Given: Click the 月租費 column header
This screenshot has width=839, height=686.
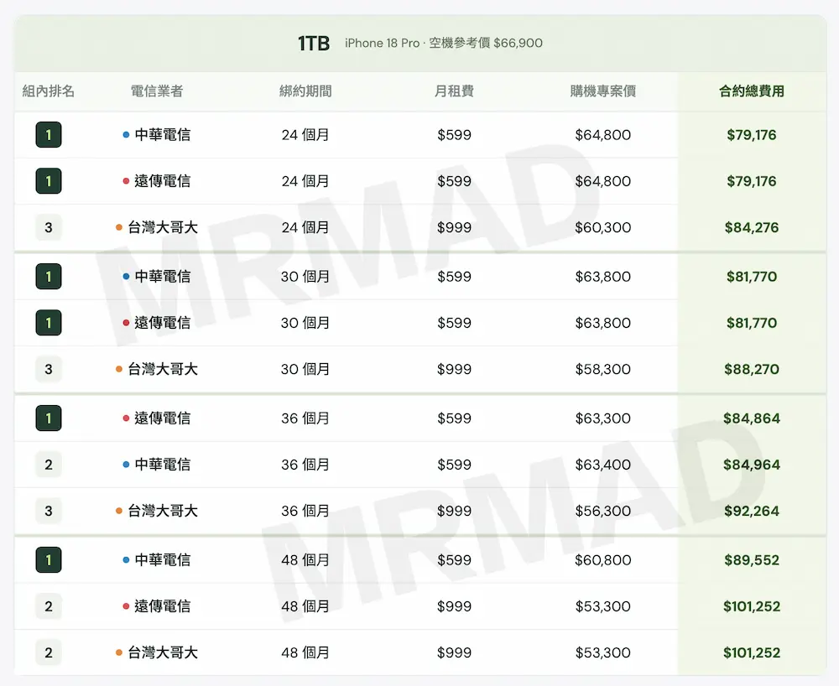Looking at the screenshot, I should coord(454,91).
